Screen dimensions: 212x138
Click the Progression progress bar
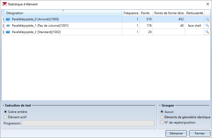point(88,123)
